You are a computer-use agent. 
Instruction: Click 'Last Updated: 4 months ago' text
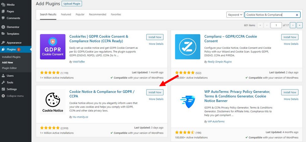tap(282, 132)
